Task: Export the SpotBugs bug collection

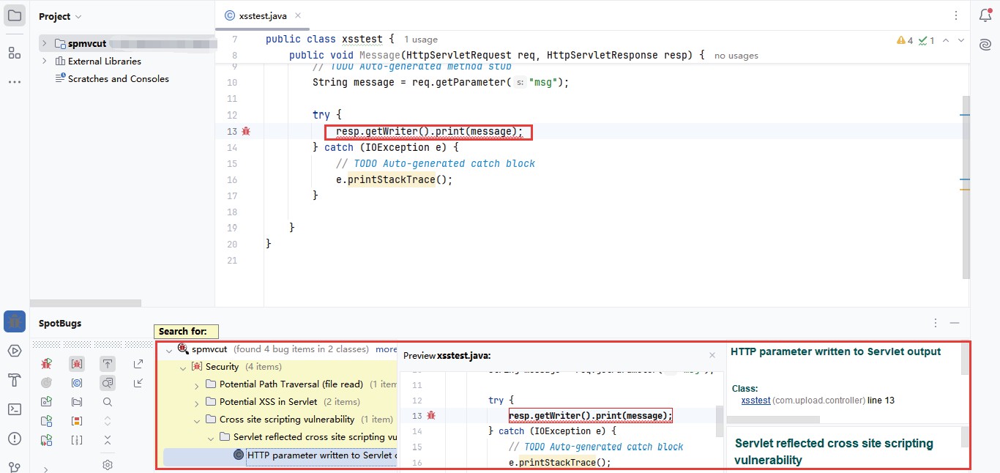Action: tap(138, 363)
